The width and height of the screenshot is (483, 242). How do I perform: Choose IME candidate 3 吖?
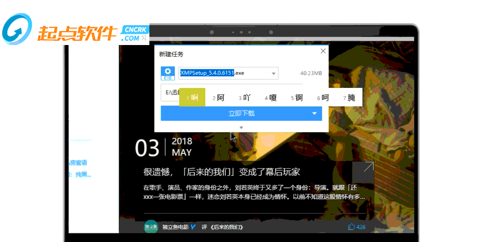tap(244, 98)
